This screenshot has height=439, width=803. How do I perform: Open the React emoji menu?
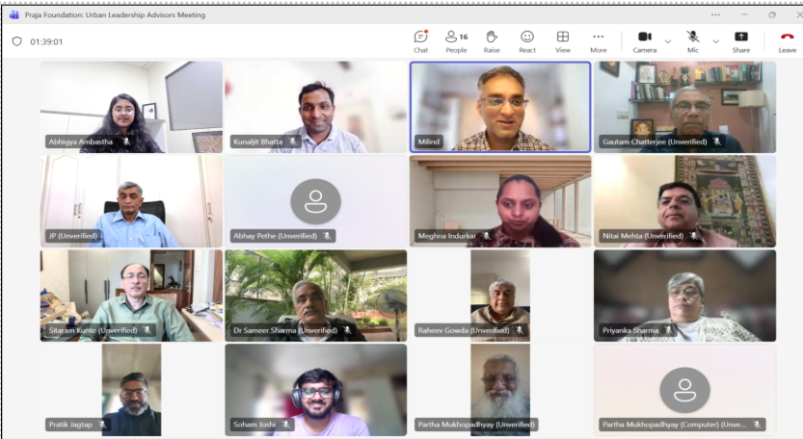point(527,40)
